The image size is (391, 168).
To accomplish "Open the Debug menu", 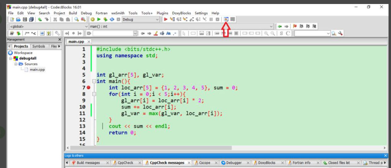I will coord(86,13).
